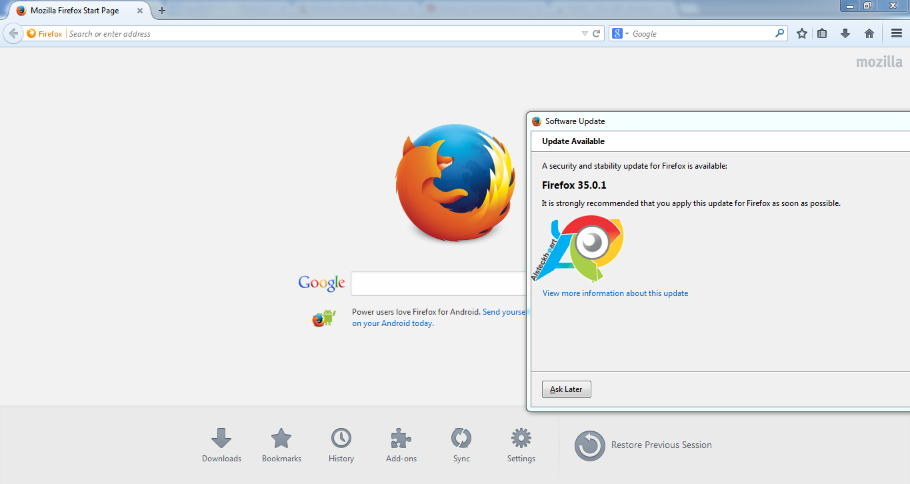Open 'View more information about this update' link
Screen dimensions: 910x484
(x=615, y=293)
